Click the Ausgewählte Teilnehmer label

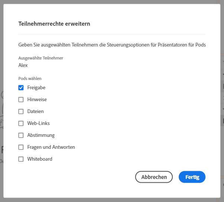click(x=41, y=58)
